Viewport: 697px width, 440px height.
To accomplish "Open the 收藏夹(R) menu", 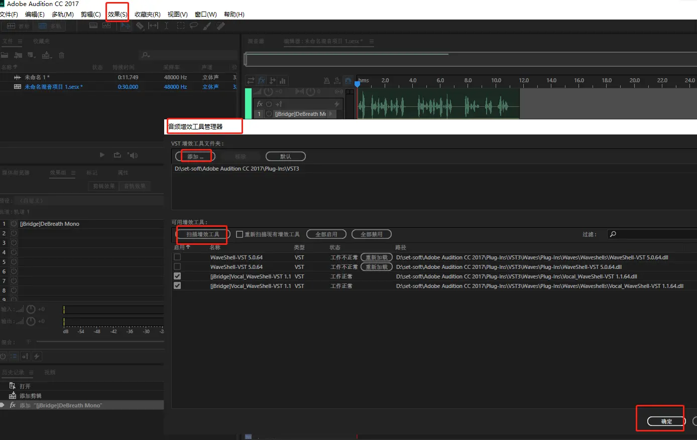I will click(x=147, y=15).
